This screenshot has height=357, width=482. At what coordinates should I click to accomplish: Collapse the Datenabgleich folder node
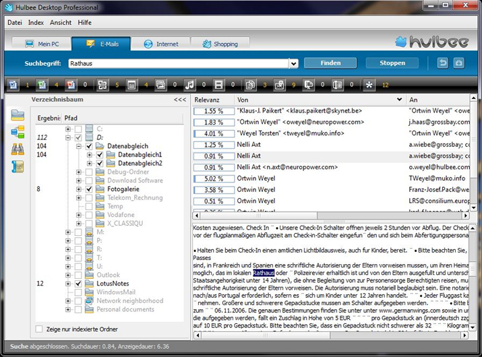point(79,146)
